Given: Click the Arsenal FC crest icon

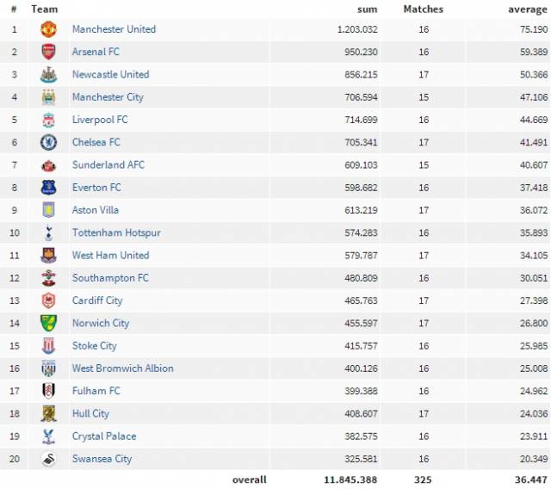Looking at the screenshot, I should pos(48,52).
